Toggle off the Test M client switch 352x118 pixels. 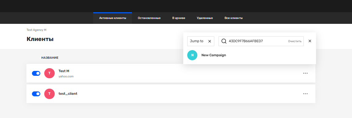tap(36, 73)
